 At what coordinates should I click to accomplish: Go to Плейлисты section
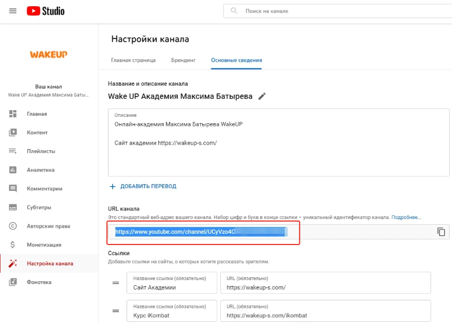coord(41,151)
